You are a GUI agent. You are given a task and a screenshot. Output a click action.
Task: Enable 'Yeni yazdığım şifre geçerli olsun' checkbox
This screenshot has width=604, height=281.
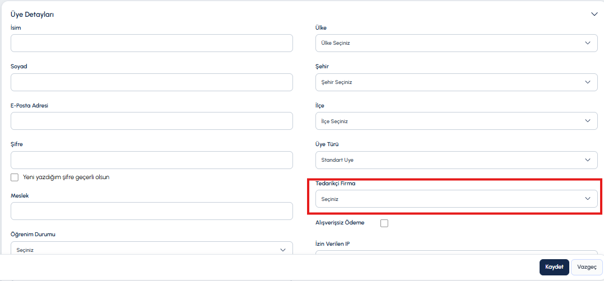click(15, 177)
